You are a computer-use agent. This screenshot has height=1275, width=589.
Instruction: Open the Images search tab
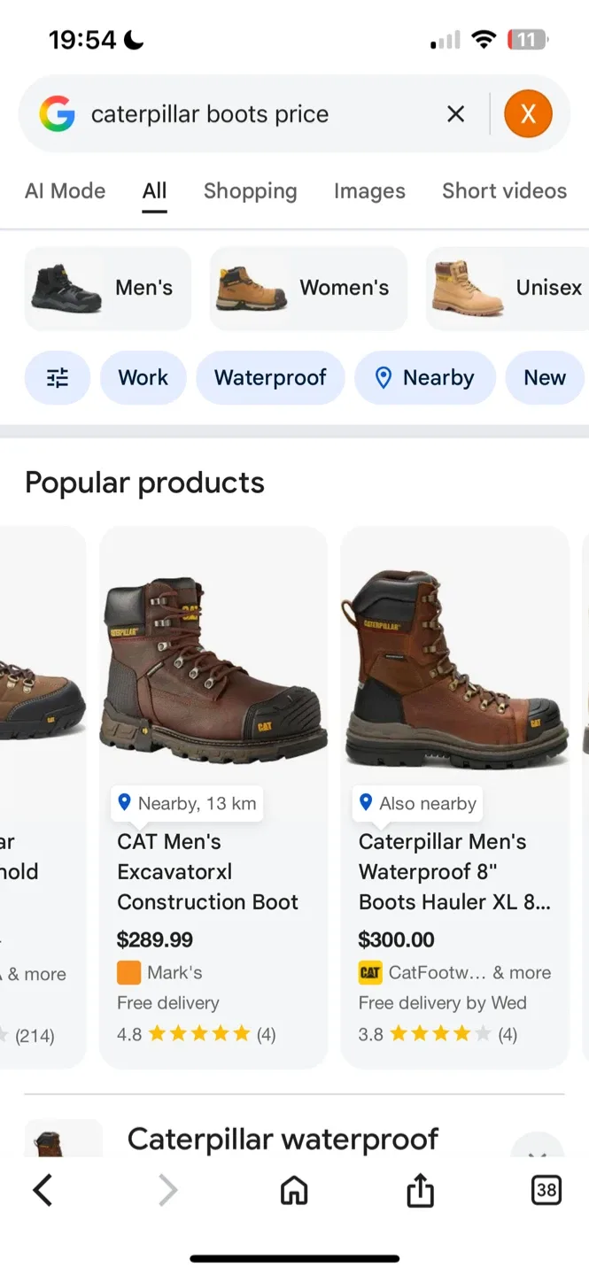click(x=369, y=190)
